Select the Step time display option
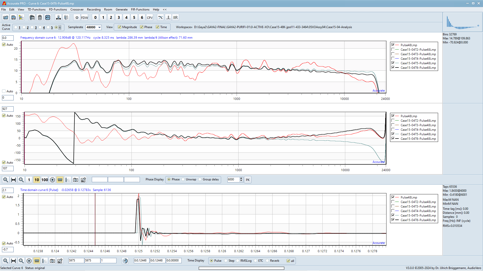 click(x=226, y=261)
